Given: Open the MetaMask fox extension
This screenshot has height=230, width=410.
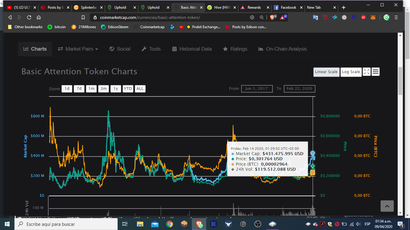Looking at the screenshot, I should pos(373,17).
